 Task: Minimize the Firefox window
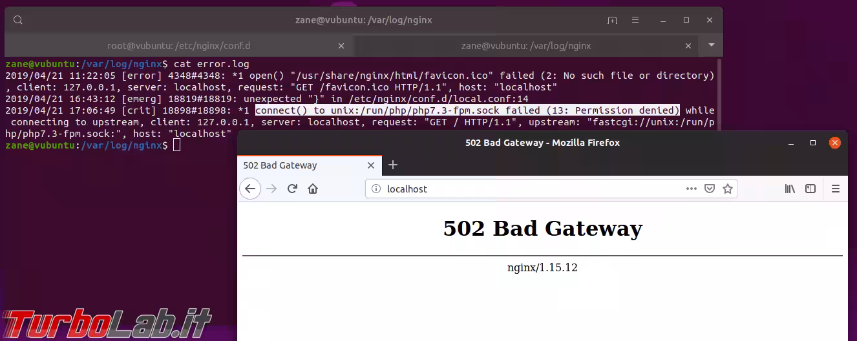coord(790,143)
